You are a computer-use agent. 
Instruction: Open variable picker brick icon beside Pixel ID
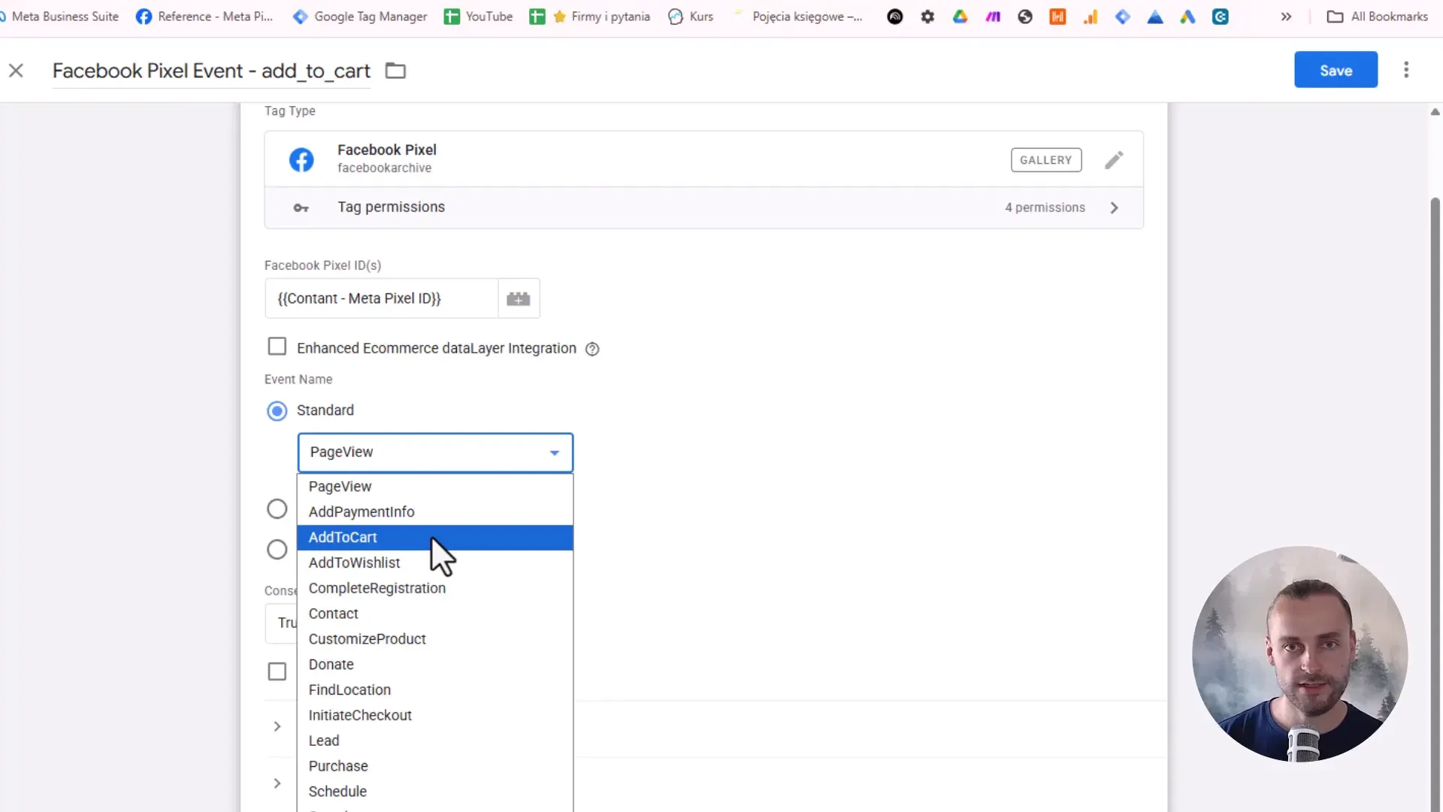pos(519,298)
